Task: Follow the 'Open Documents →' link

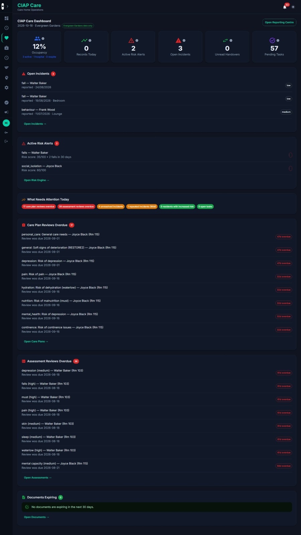Action: tap(36, 517)
